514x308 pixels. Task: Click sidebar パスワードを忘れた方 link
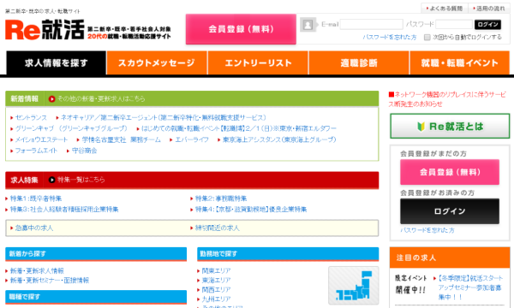coord(427,230)
